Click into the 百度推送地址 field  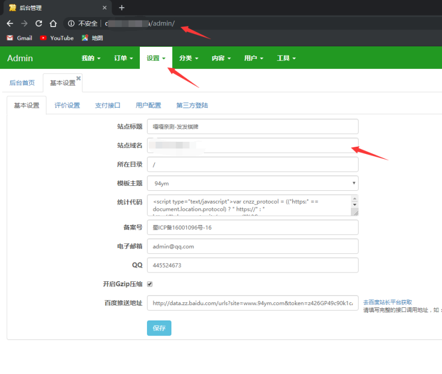(x=252, y=303)
